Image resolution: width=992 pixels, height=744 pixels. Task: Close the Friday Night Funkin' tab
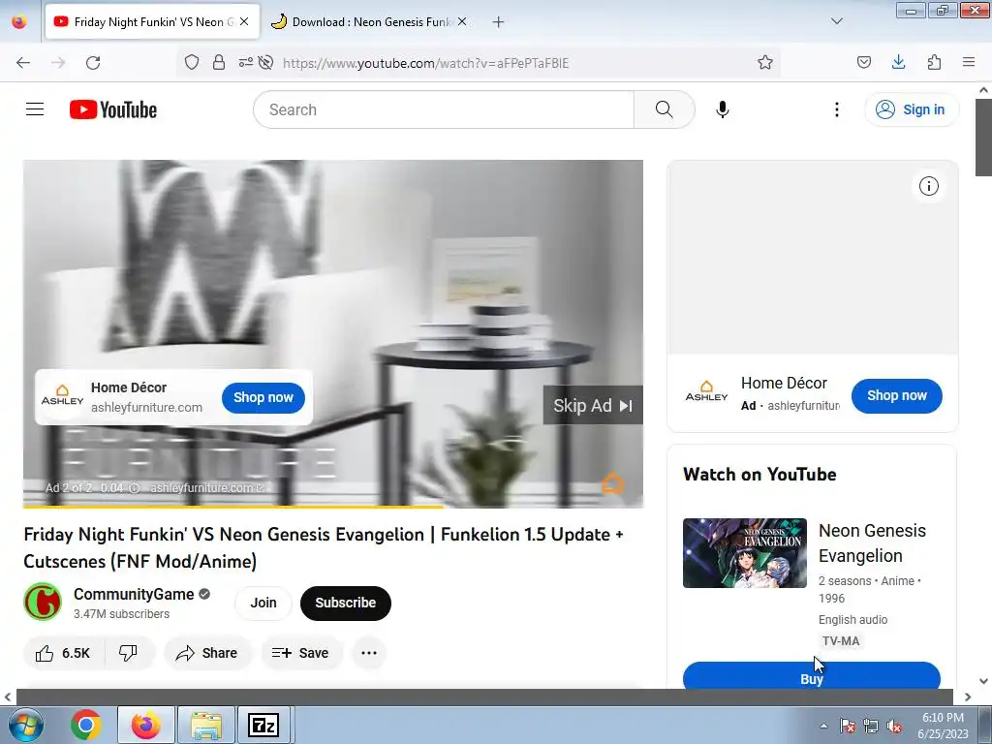(x=244, y=21)
